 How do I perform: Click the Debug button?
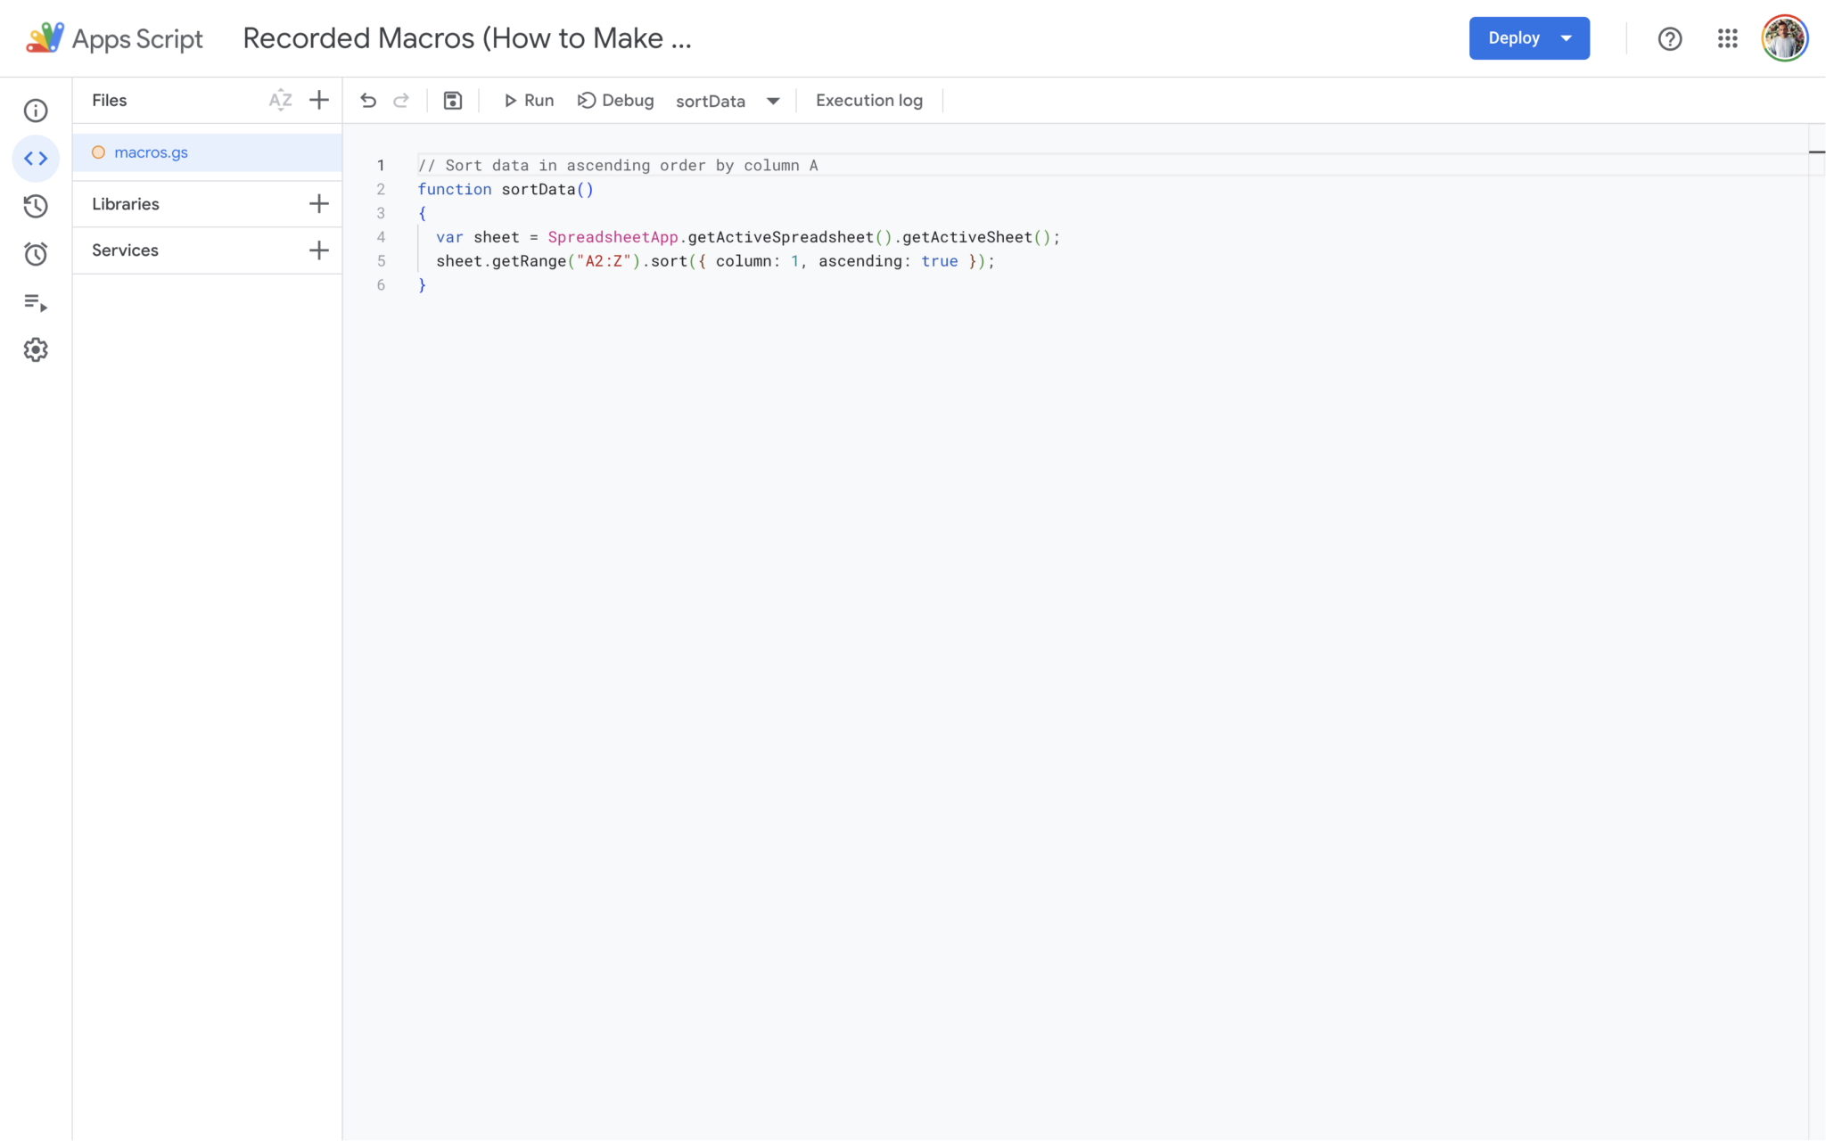(616, 101)
